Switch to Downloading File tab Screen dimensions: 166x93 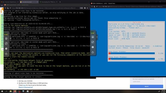(49, 2)
